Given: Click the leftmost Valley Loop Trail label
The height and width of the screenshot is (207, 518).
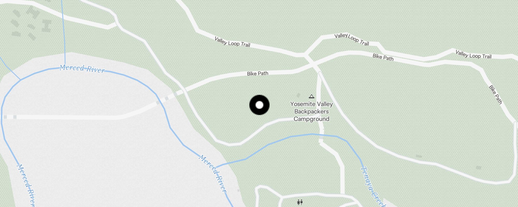Looking at the screenshot, I should click(232, 42).
